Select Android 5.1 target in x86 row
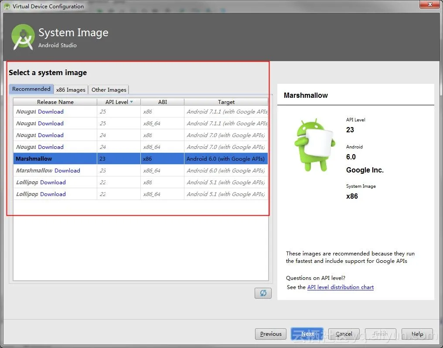The image size is (443, 348). click(x=226, y=183)
